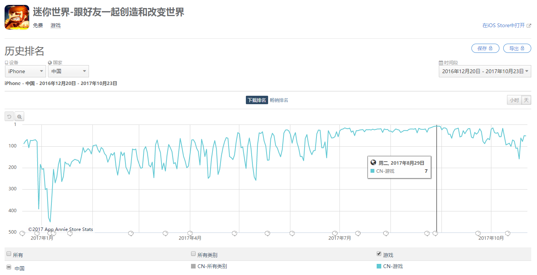537x275 pixels.
Task: Click the tooltip date 2017年8月29日
Action: click(408, 163)
